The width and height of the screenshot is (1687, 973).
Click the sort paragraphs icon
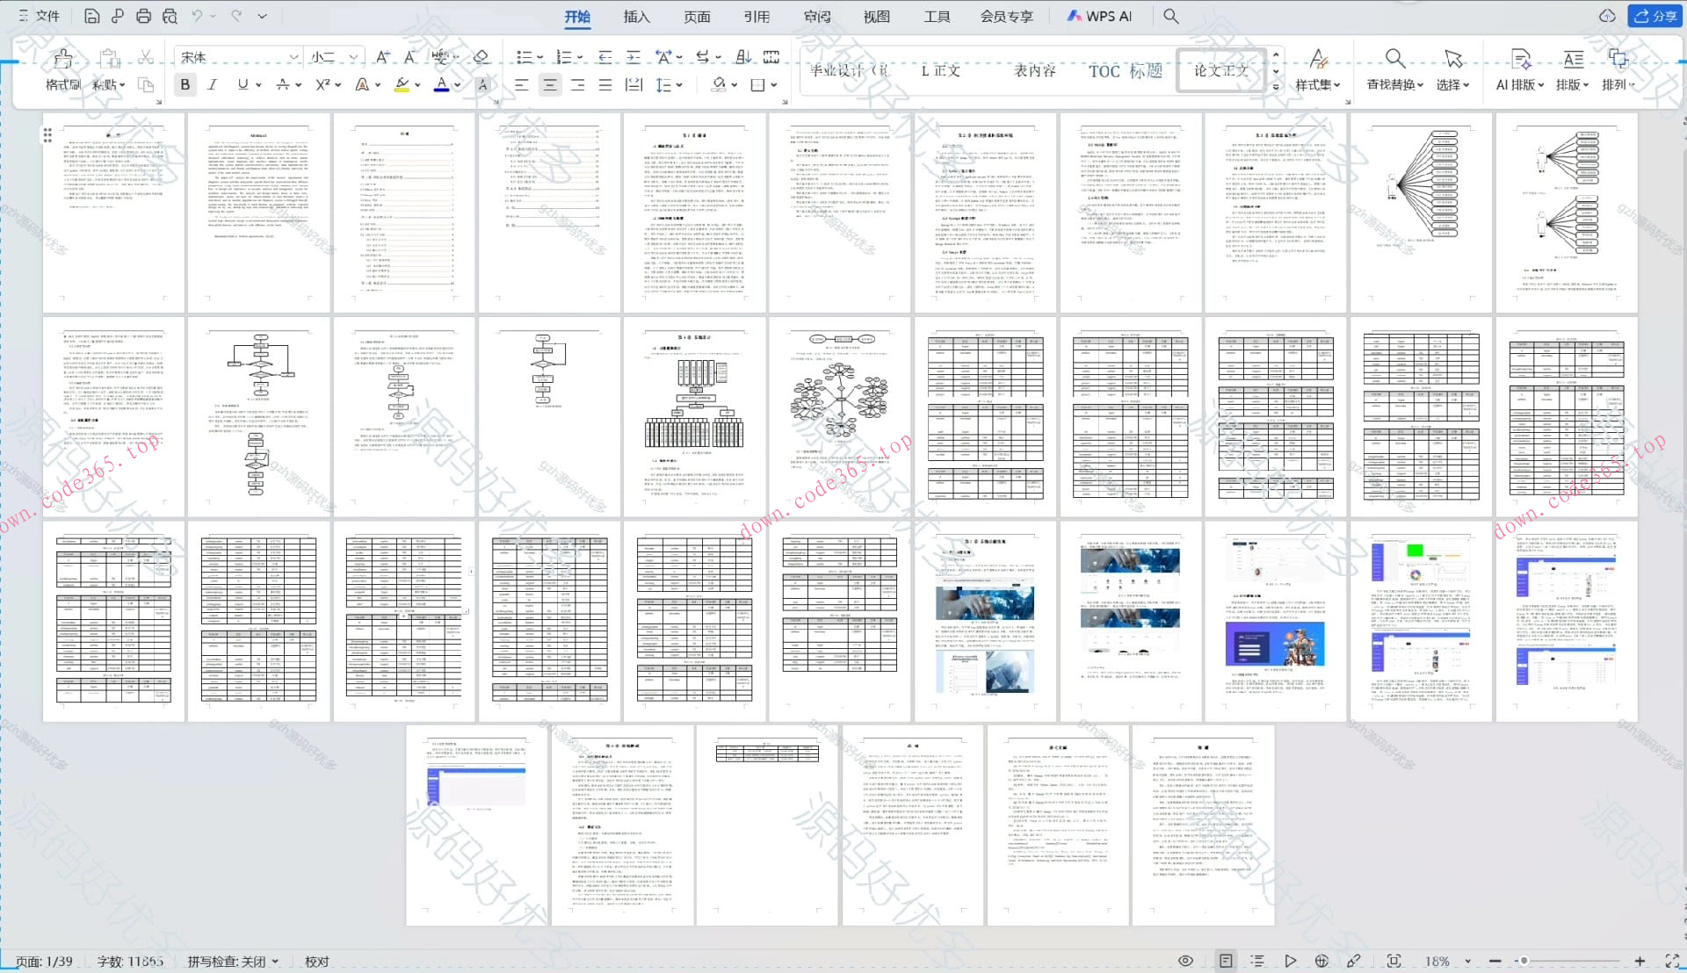coord(743,57)
